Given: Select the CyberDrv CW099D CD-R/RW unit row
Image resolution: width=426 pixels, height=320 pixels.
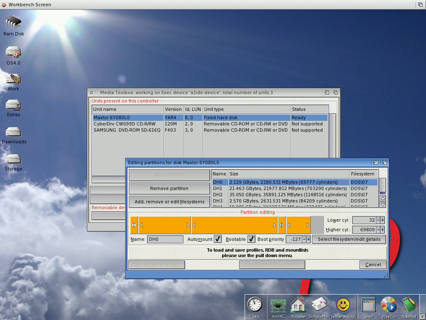Looking at the screenshot, I should tap(210, 124).
